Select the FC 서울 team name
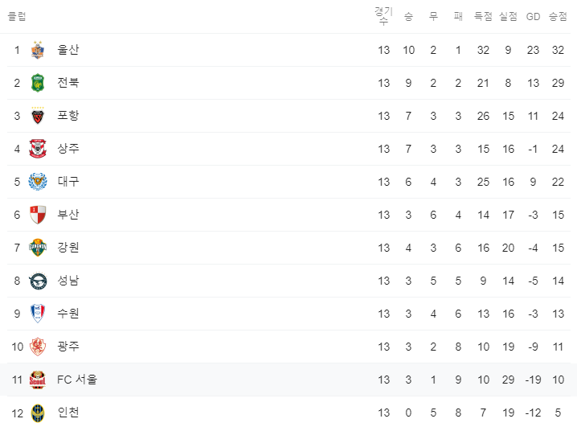Viewport: 577px width, 427px height. tap(77, 380)
